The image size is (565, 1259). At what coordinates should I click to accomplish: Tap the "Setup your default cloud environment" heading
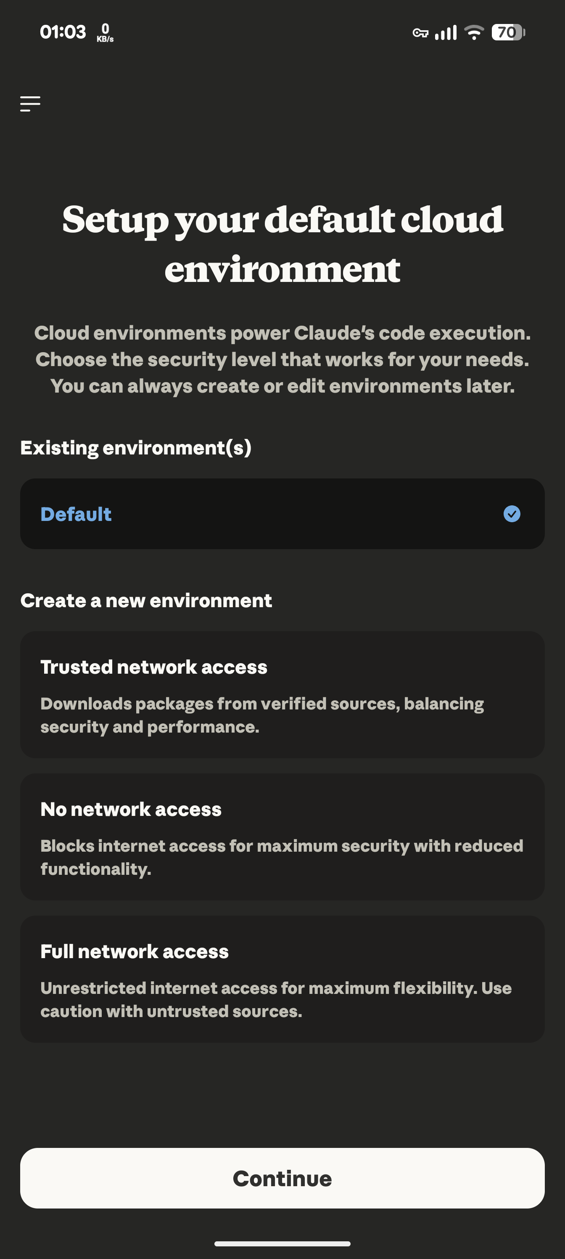pos(282,244)
